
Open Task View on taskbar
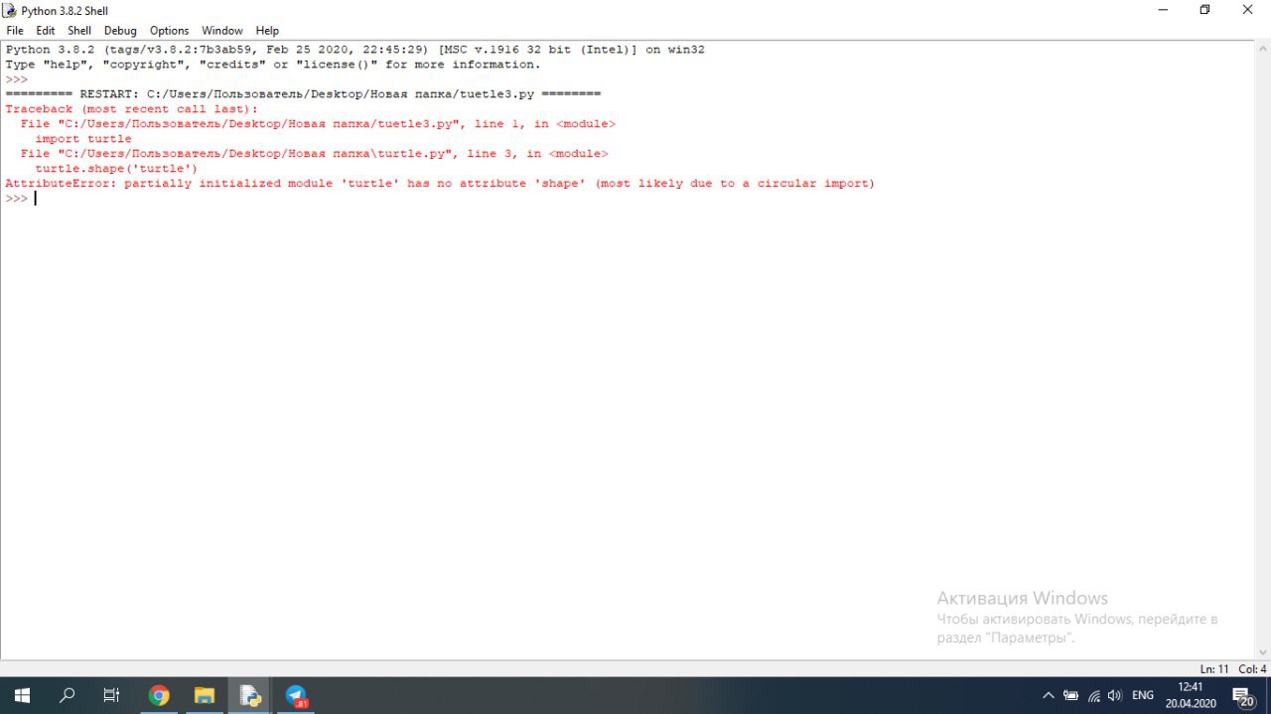tap(112, 695)
